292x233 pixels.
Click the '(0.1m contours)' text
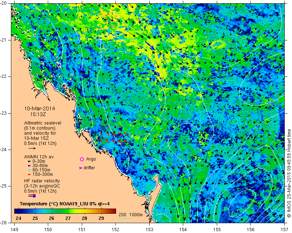[40, 128]
